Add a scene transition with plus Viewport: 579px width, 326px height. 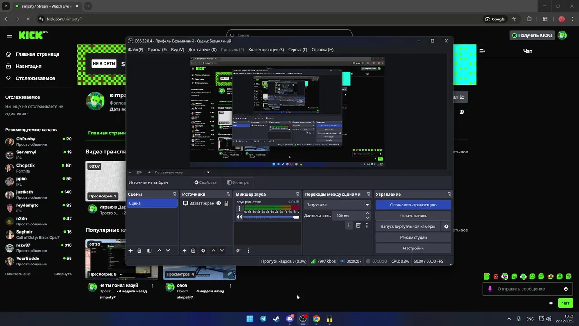pos(349,225)
